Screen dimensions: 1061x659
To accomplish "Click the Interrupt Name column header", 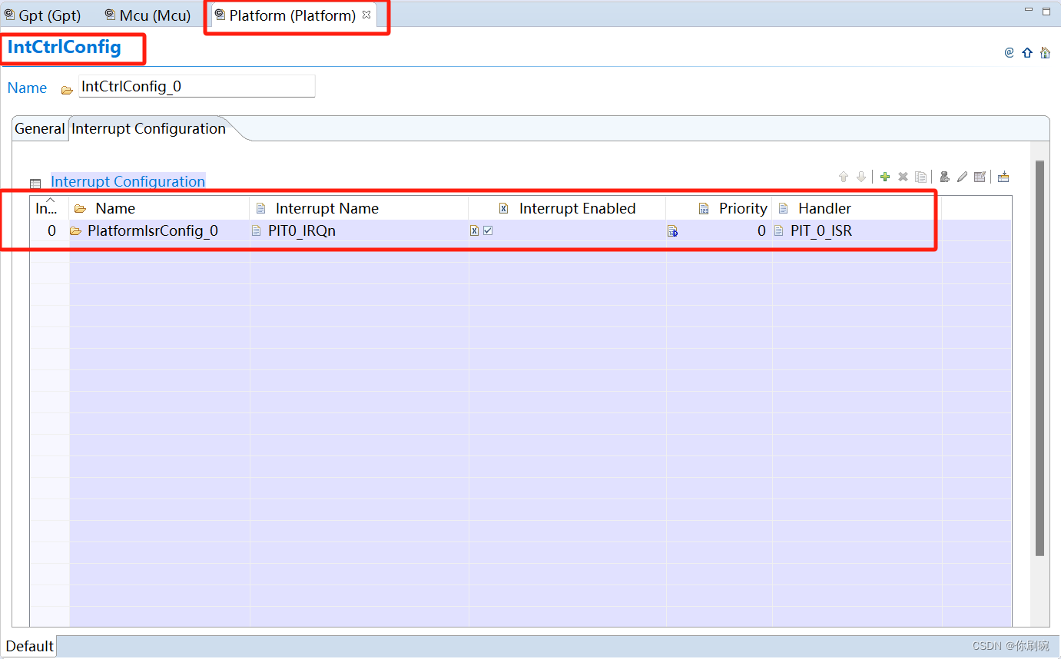I will (x=359, y=208).
